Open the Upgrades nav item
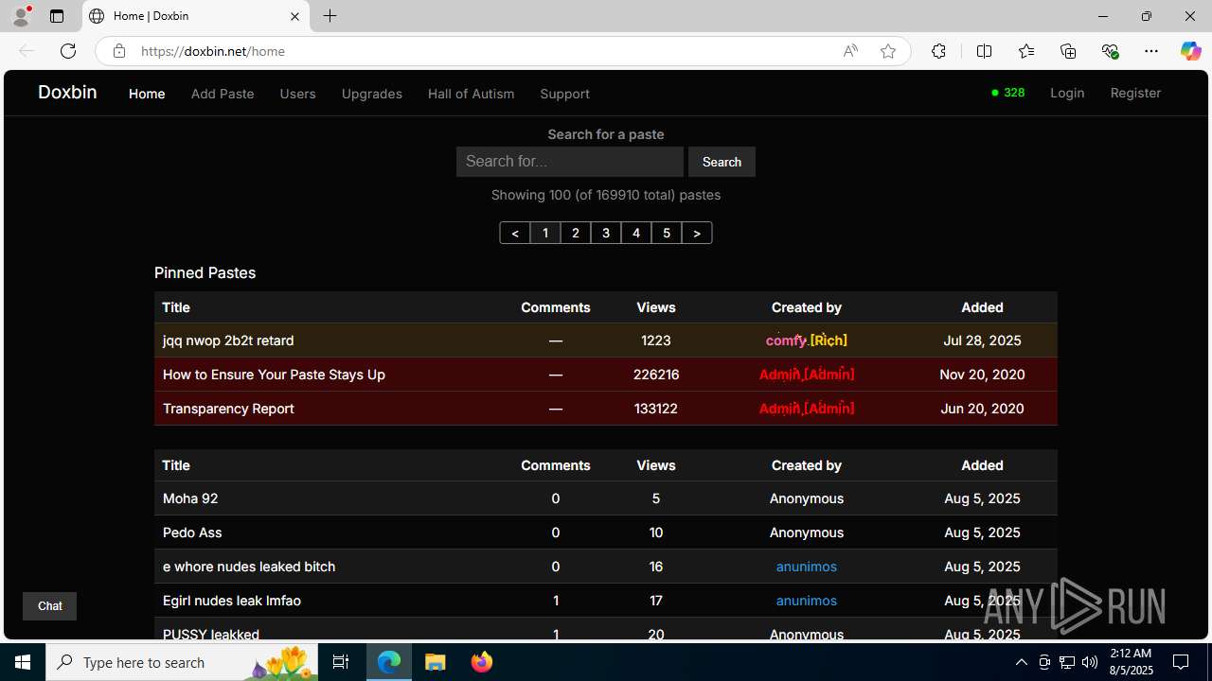 [x=371, y=94]
